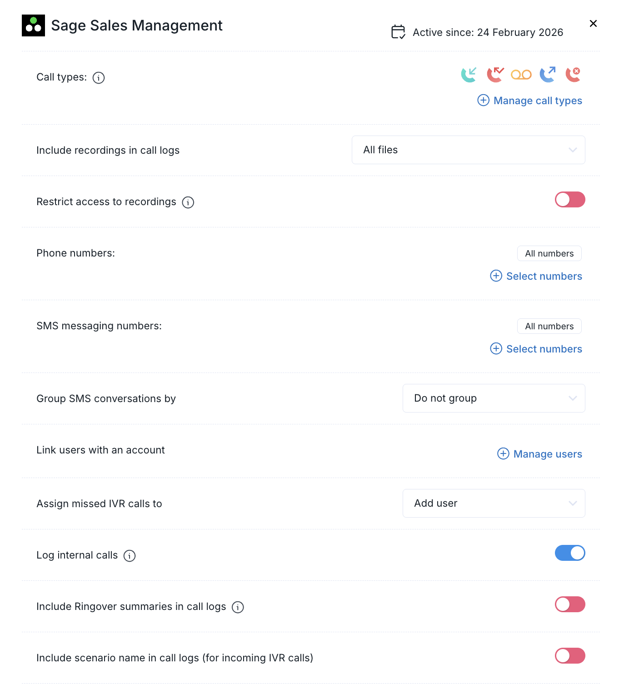Open the Assign missed IVR calls dropdown

(x=494, y=503)
